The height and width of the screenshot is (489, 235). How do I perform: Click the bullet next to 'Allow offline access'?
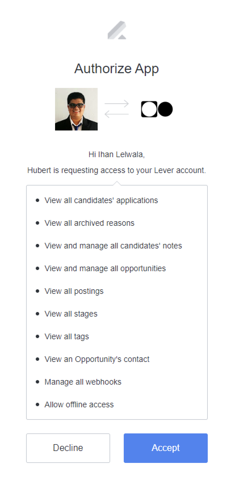(38, 404)
